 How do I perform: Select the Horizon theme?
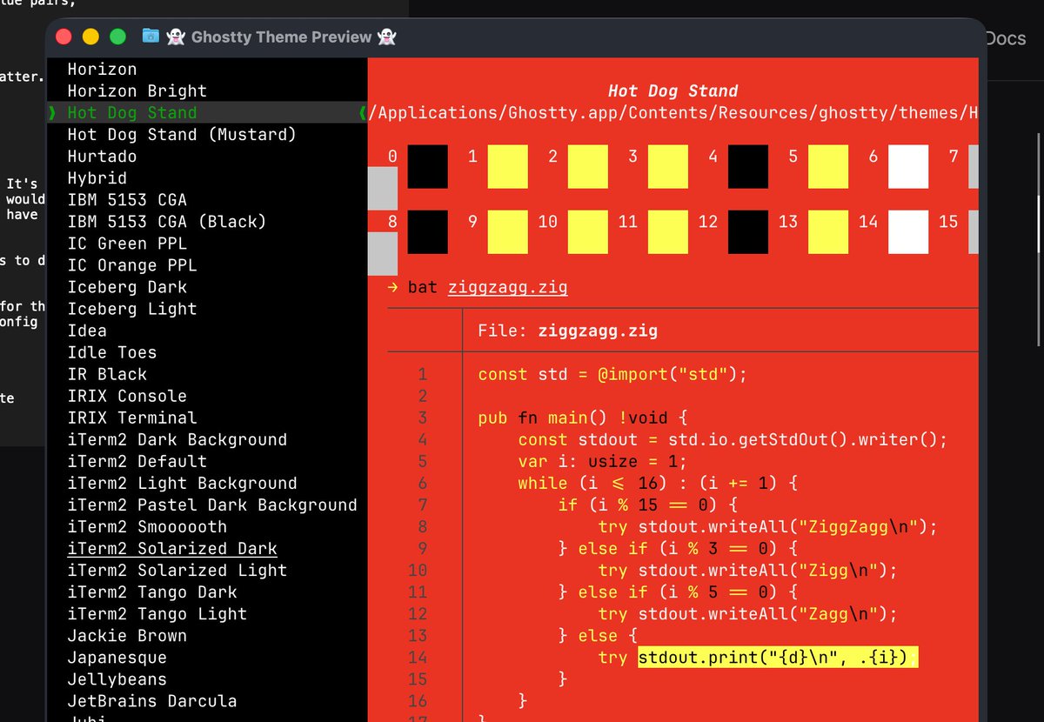[x=102, y=69]
